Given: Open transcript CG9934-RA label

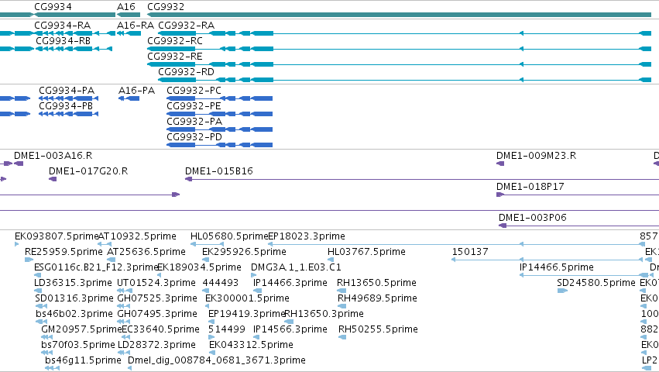Looking at the screenshot, I should coord(62,26).
